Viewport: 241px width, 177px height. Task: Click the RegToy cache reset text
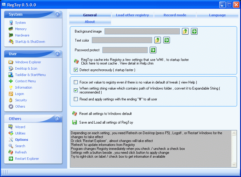[x=135, y=61]
